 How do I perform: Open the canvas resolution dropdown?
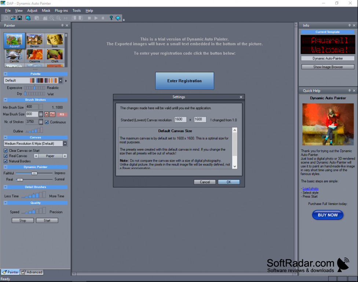click(65, 143)
